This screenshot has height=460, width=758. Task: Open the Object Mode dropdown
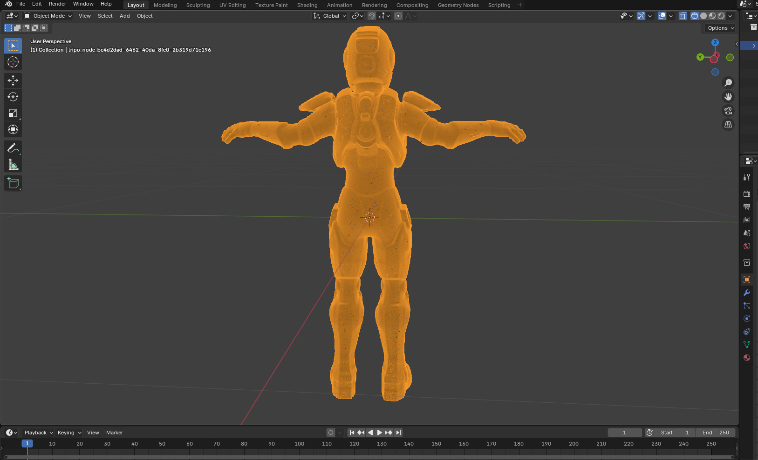point(48,16)
